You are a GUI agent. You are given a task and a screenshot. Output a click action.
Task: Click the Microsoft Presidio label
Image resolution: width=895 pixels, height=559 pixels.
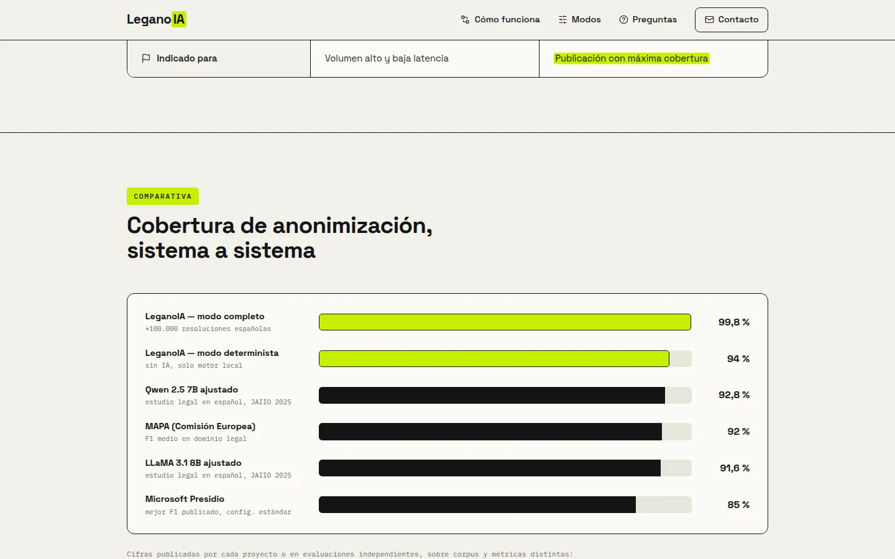[x=185, y=499]
